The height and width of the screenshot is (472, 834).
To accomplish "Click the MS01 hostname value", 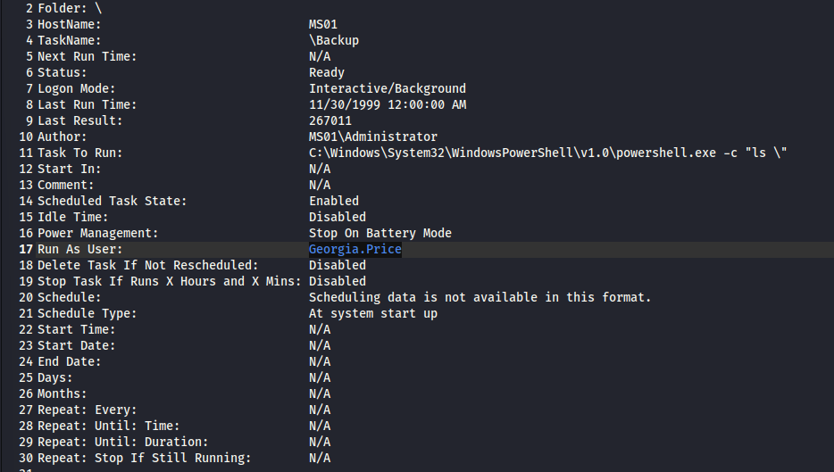I will click(x=323, y=24).
